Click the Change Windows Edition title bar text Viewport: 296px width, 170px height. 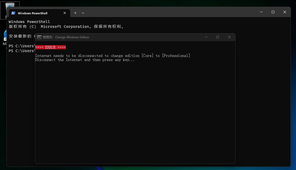(x=72, y=37)
